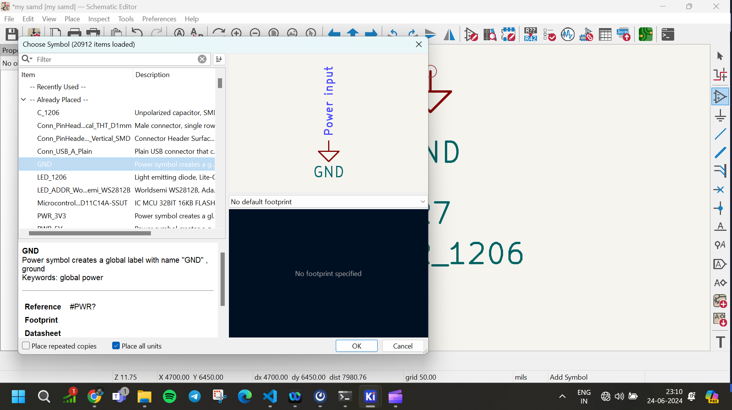
Task: Select Add Junction tool
Action: [720, 208]
